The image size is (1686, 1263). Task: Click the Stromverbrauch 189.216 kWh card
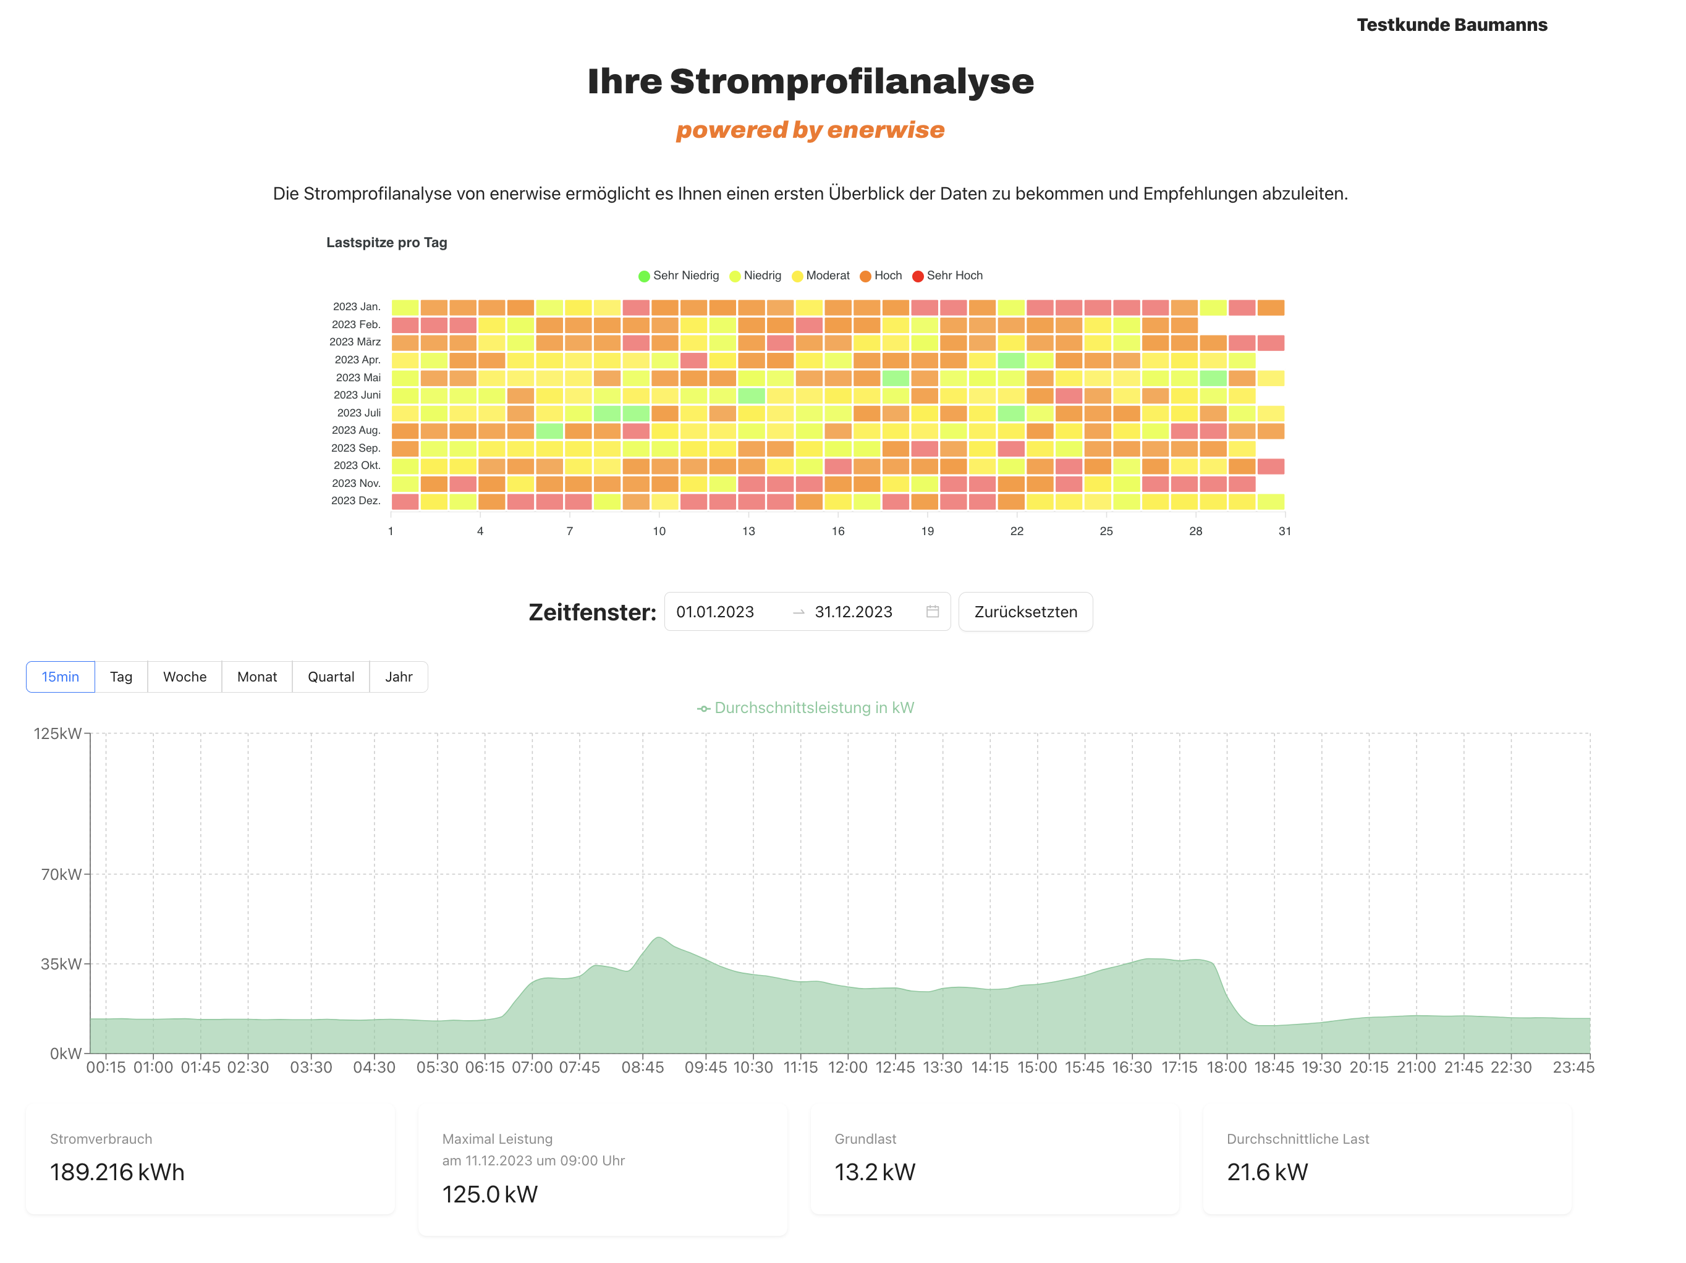(x=210, y=1159)
